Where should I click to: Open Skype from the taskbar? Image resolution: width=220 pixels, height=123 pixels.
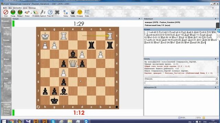53,121
